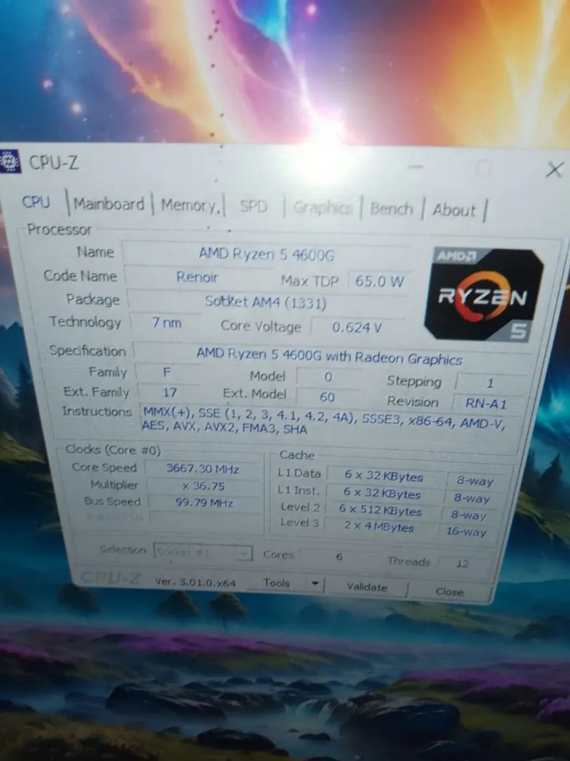
Task: Click the Cores count value 6
Action: 339,557
